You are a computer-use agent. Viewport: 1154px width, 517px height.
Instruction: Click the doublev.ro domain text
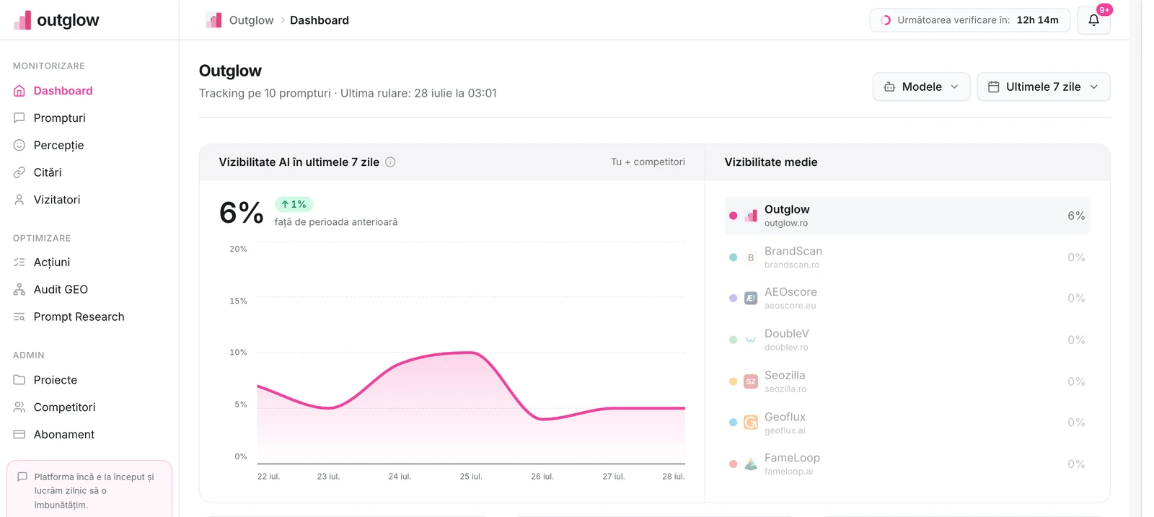(786, 348)
